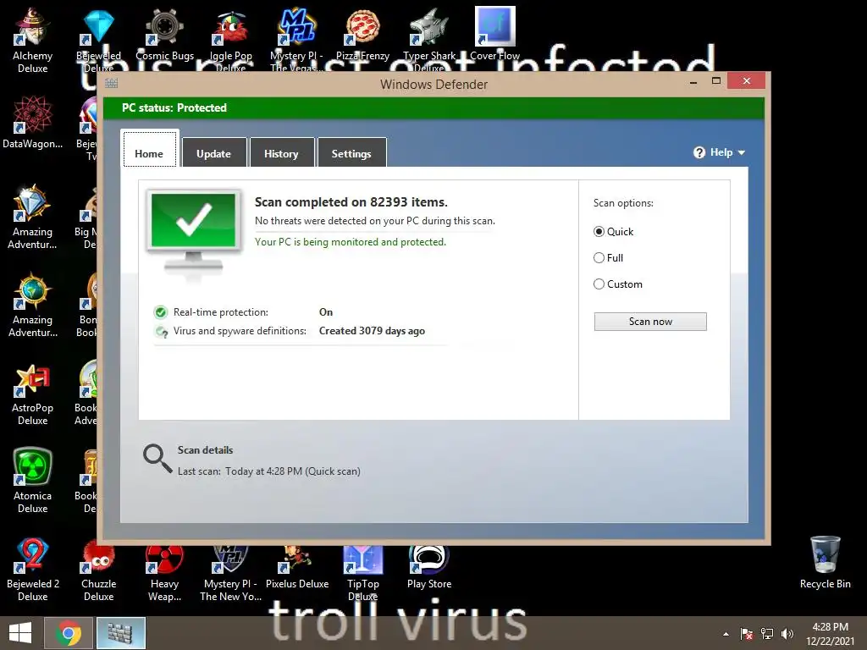
Task: Maximize the Windows Defender window
Action: coord(716,80)
